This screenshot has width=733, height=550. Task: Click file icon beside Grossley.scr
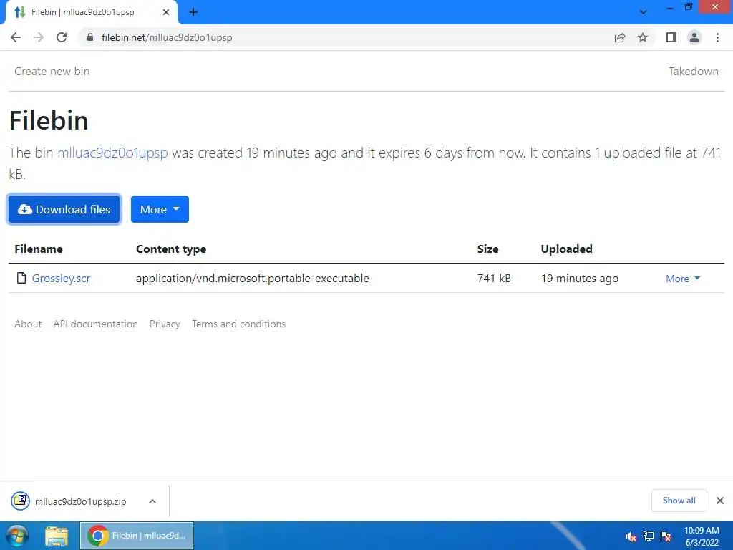[21, 279]
